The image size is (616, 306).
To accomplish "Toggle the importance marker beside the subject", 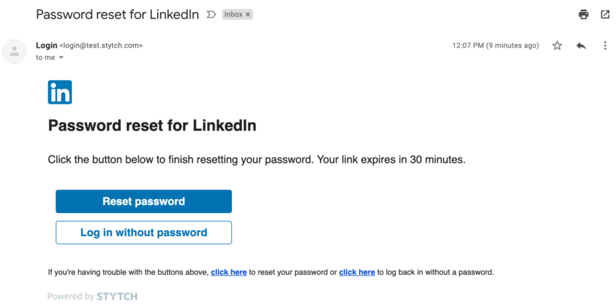I will click(x=211, y=14).
